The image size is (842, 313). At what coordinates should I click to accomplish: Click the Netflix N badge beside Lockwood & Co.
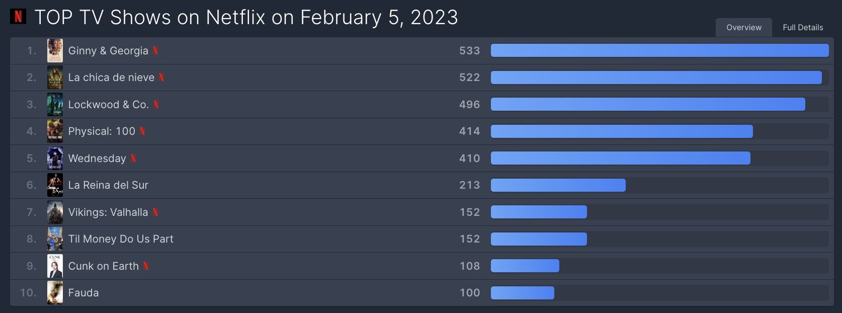click(156, 104)
